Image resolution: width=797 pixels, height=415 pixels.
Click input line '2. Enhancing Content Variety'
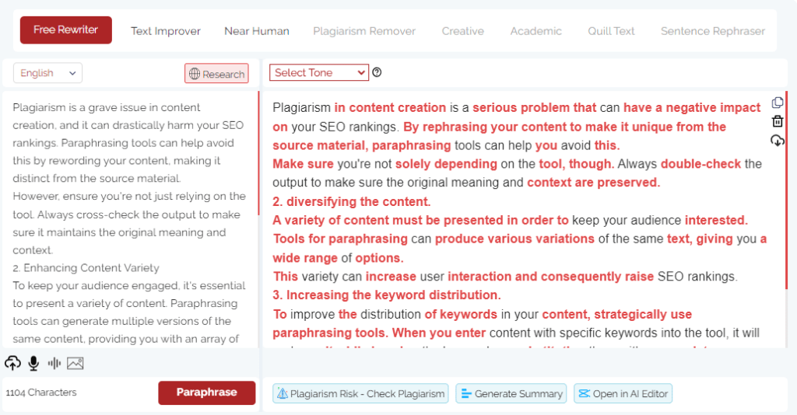click(x=86, y=268)
